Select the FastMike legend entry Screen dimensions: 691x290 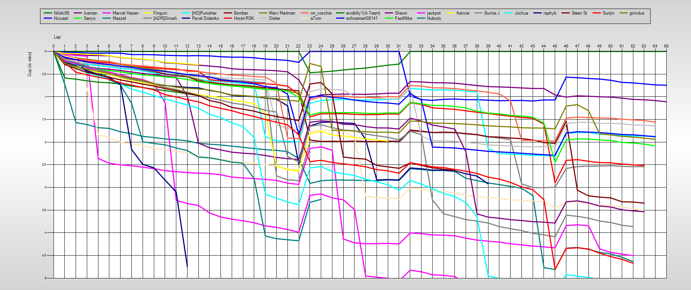click(403, 18)
